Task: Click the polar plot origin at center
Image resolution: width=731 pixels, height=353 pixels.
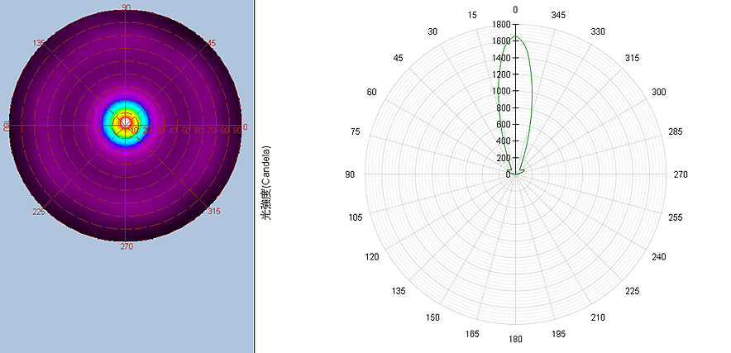Action: coord(515,174)
